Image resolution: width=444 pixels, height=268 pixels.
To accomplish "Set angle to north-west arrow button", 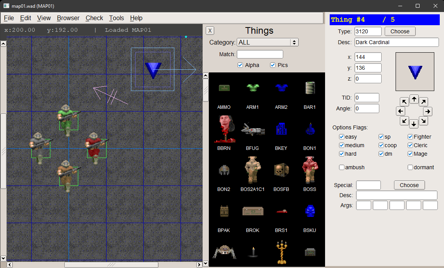I will (404, 101).
